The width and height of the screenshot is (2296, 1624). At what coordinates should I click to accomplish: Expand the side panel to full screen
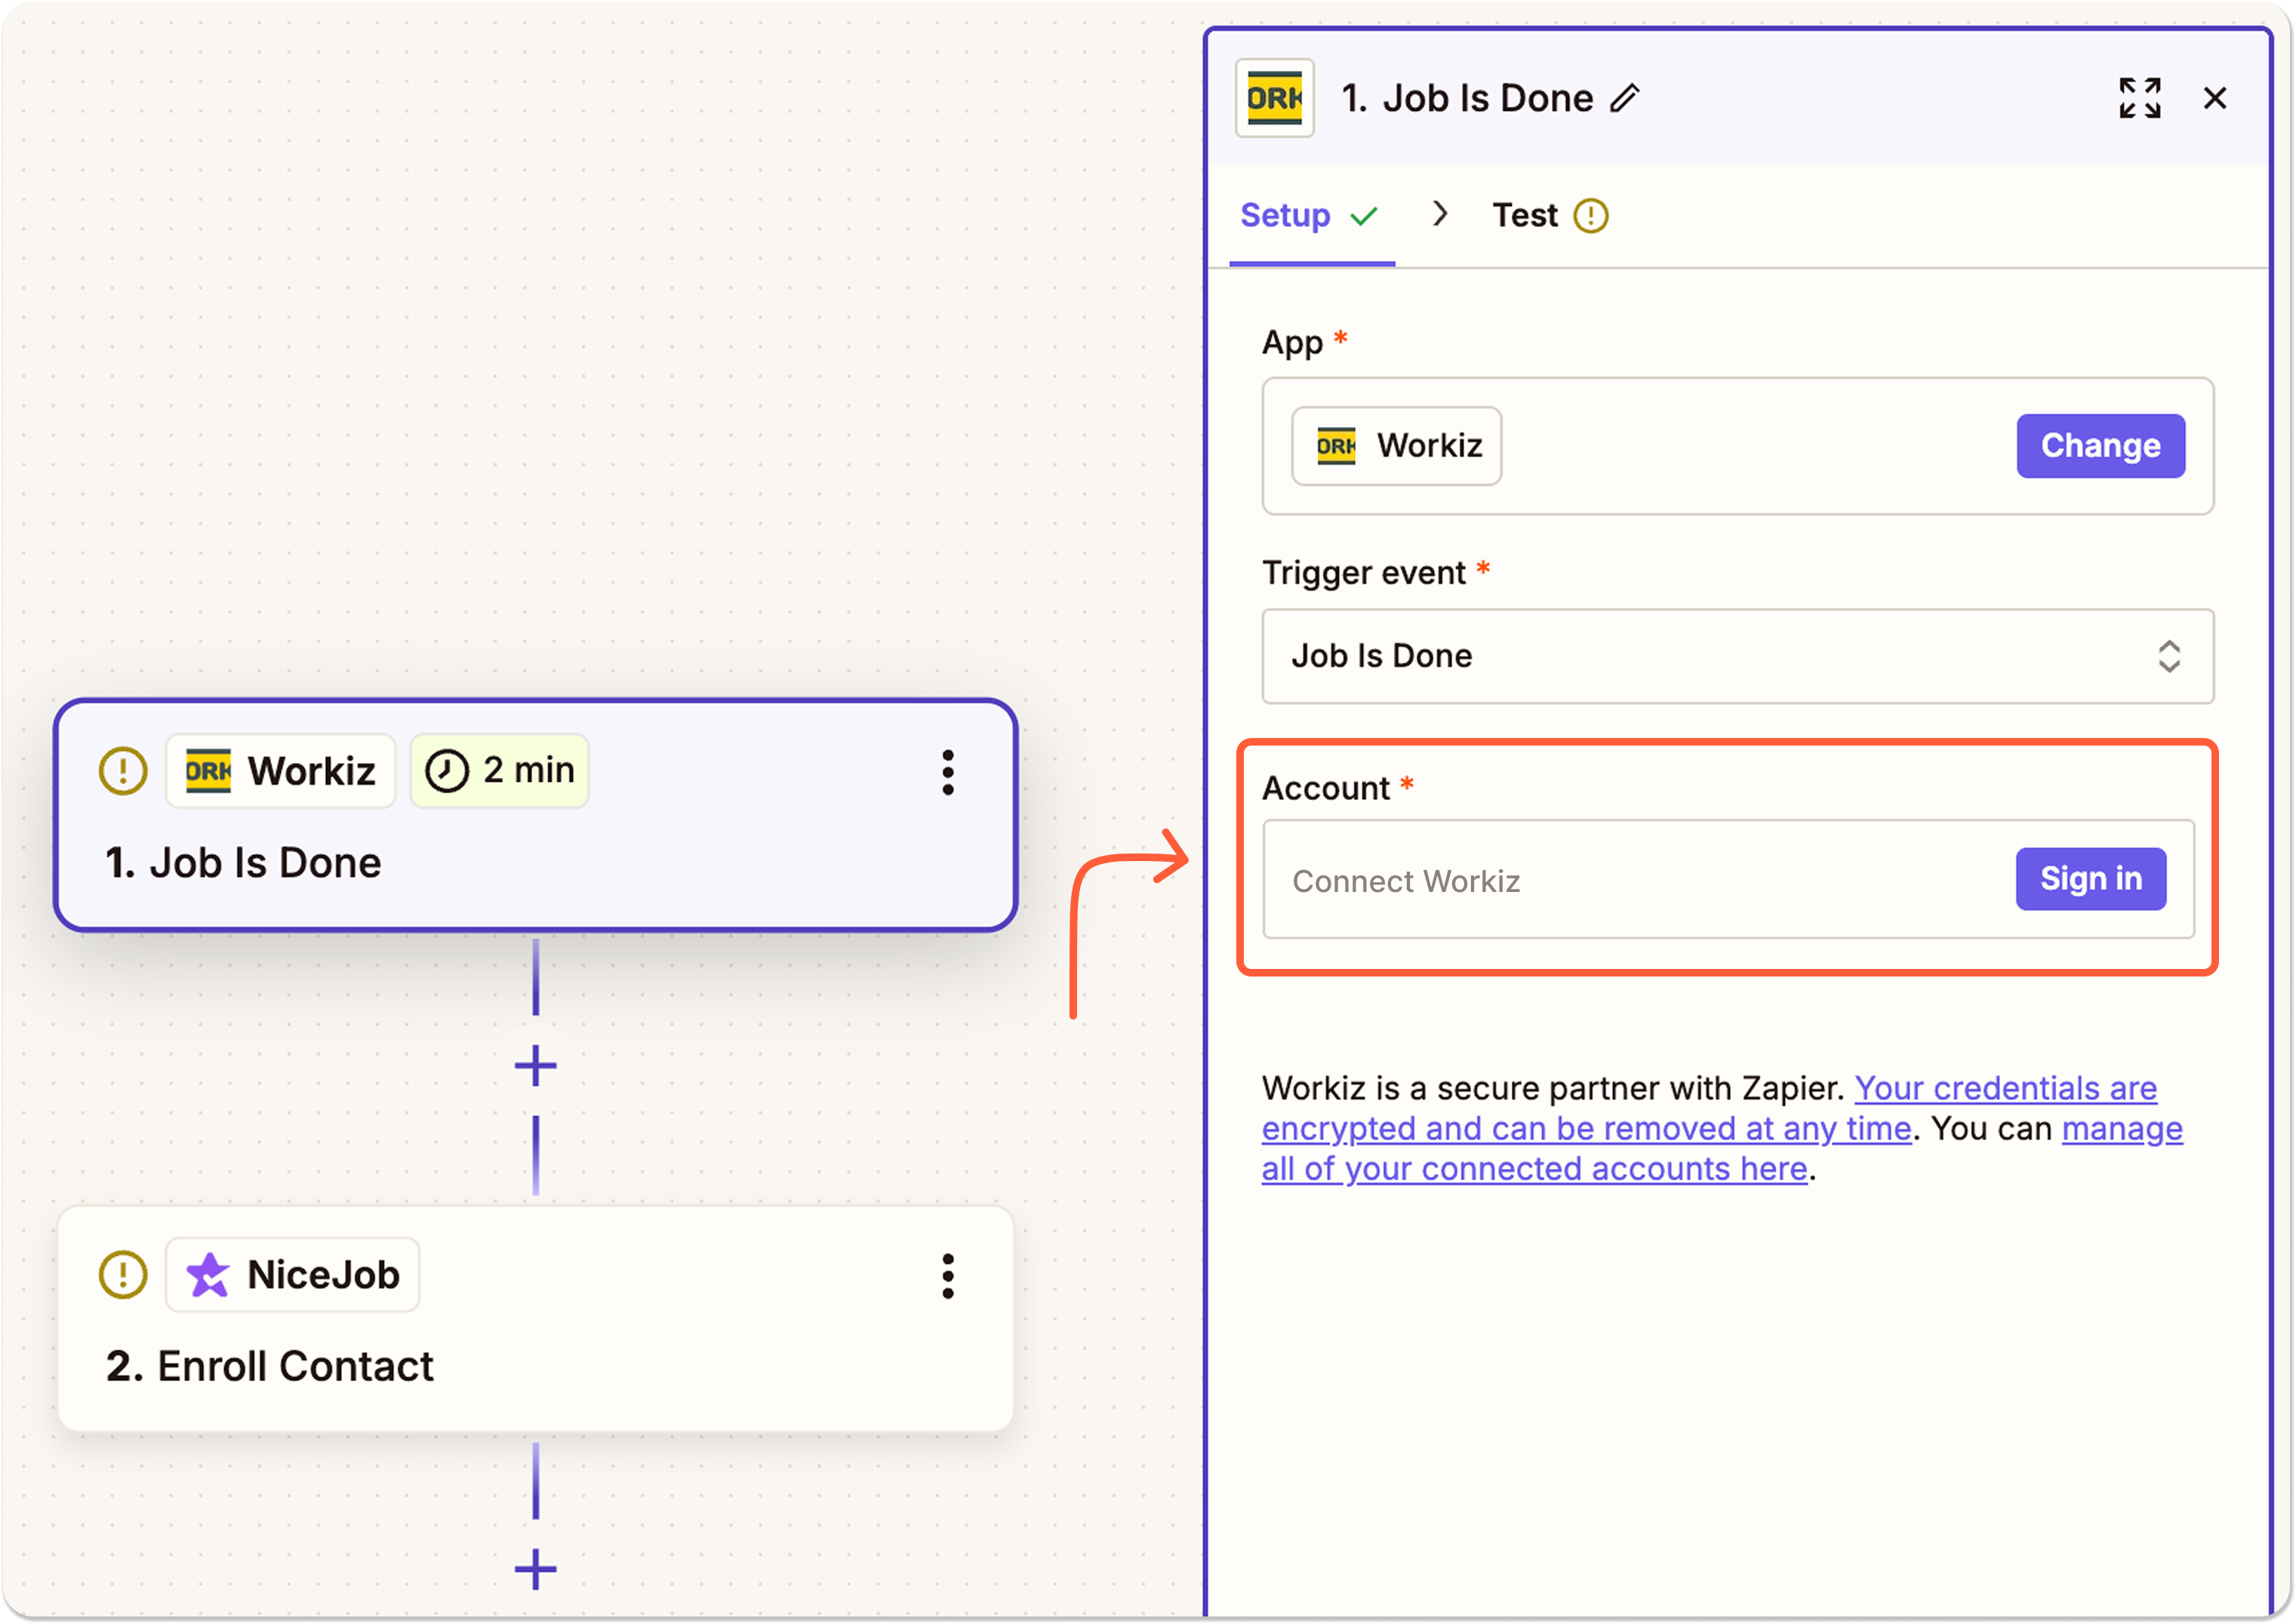pyautogui.click(x=2139, y=98)
